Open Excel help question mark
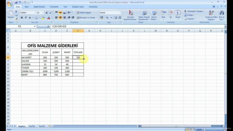 (x=214, y=7)
